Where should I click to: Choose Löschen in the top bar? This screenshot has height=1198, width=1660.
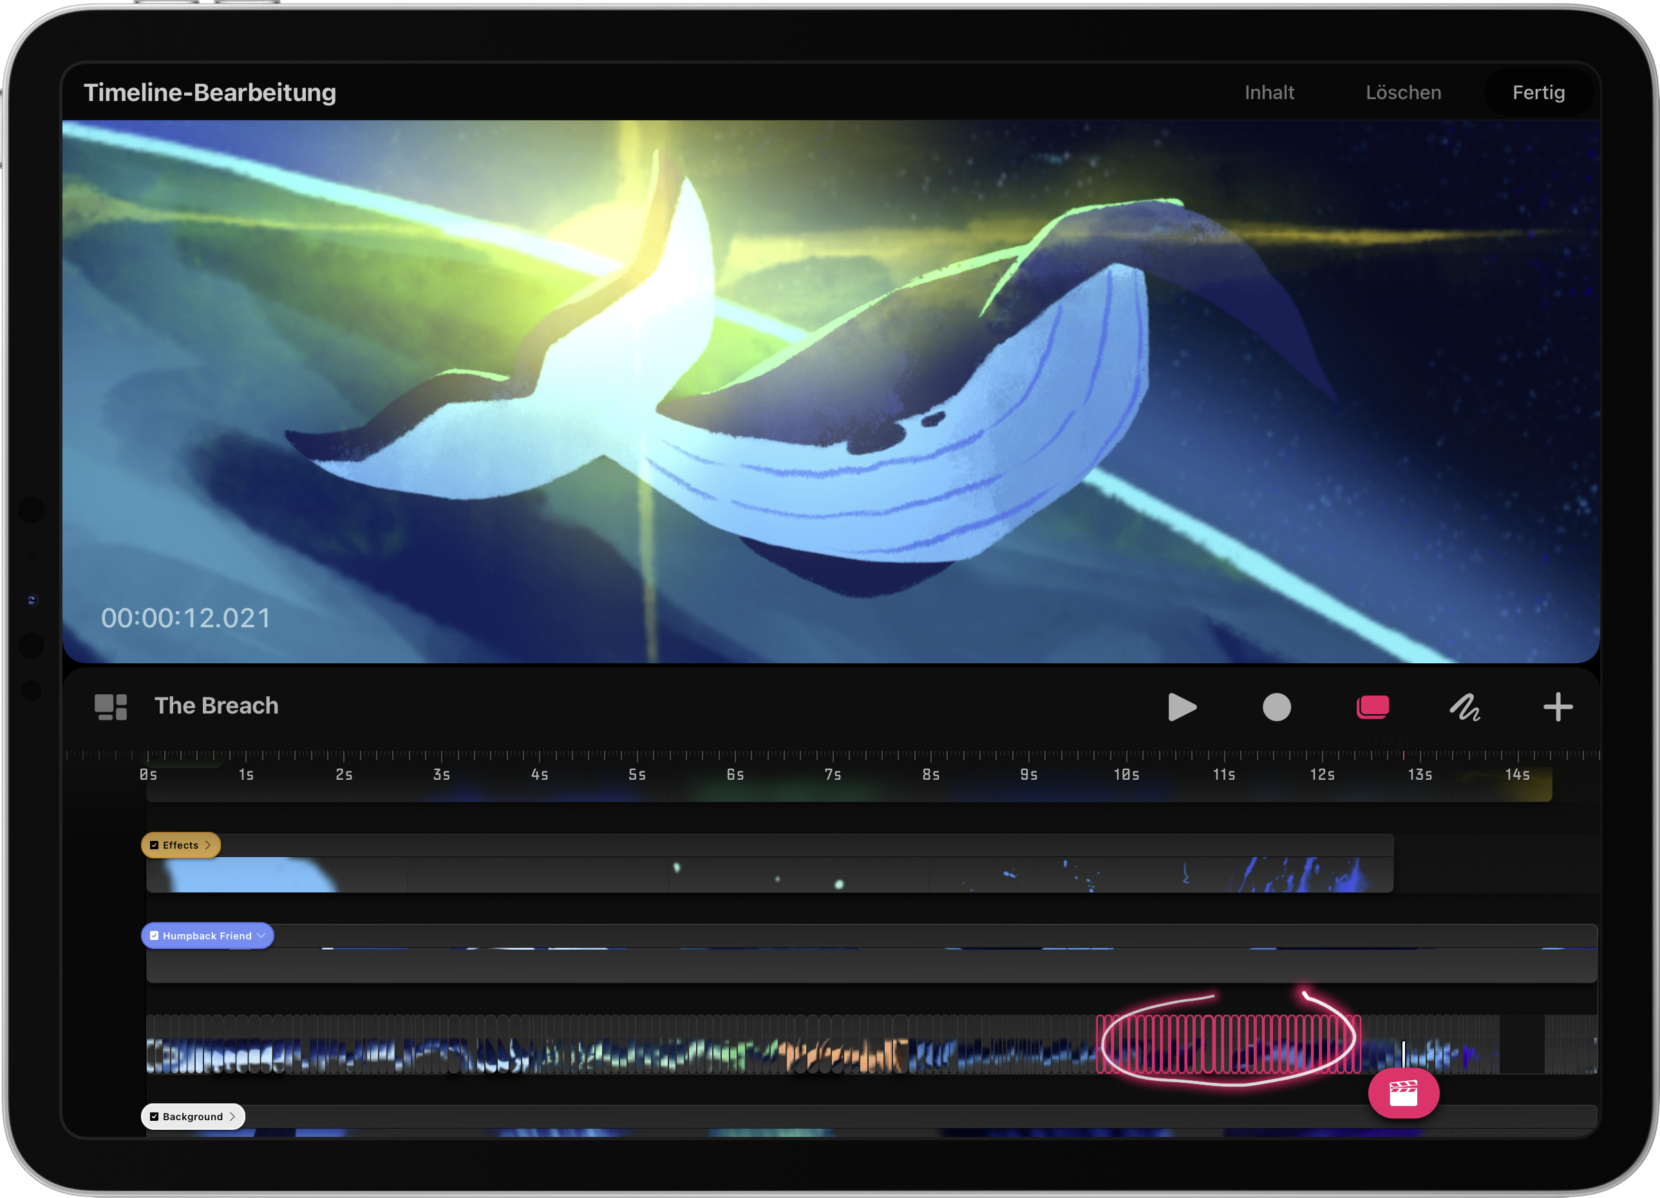coord(1403,93)
